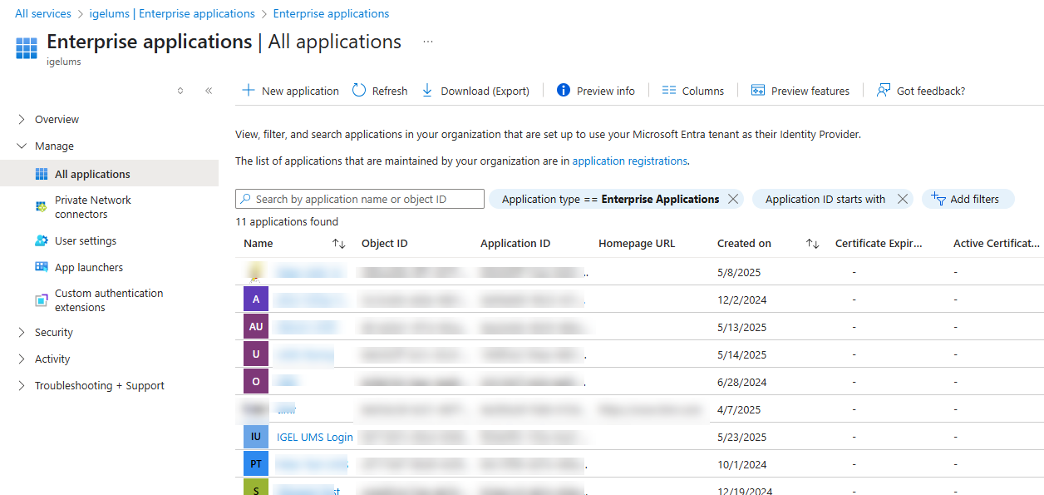Screen dimensions: 1044x495
Task: Remove the Application type filter
Action: (732, 199)
